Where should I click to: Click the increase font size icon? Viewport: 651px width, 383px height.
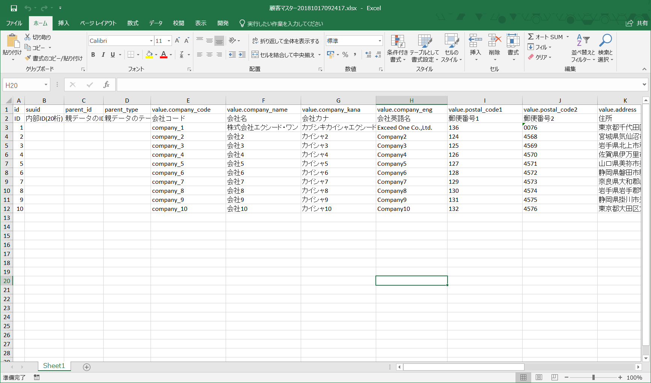click(x=177, y=41)
